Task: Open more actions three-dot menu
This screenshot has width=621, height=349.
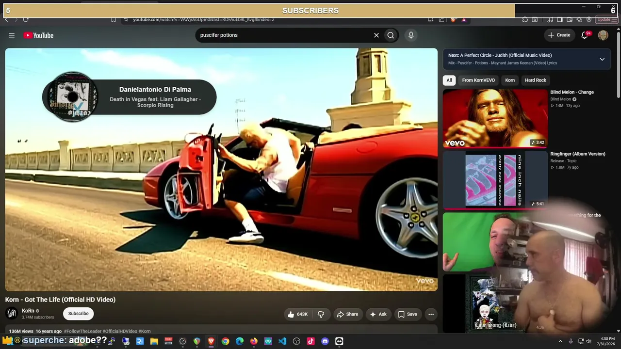Action: (x=431, y=314)
